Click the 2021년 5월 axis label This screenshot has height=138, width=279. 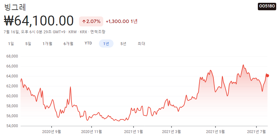[x=215, y=132]
